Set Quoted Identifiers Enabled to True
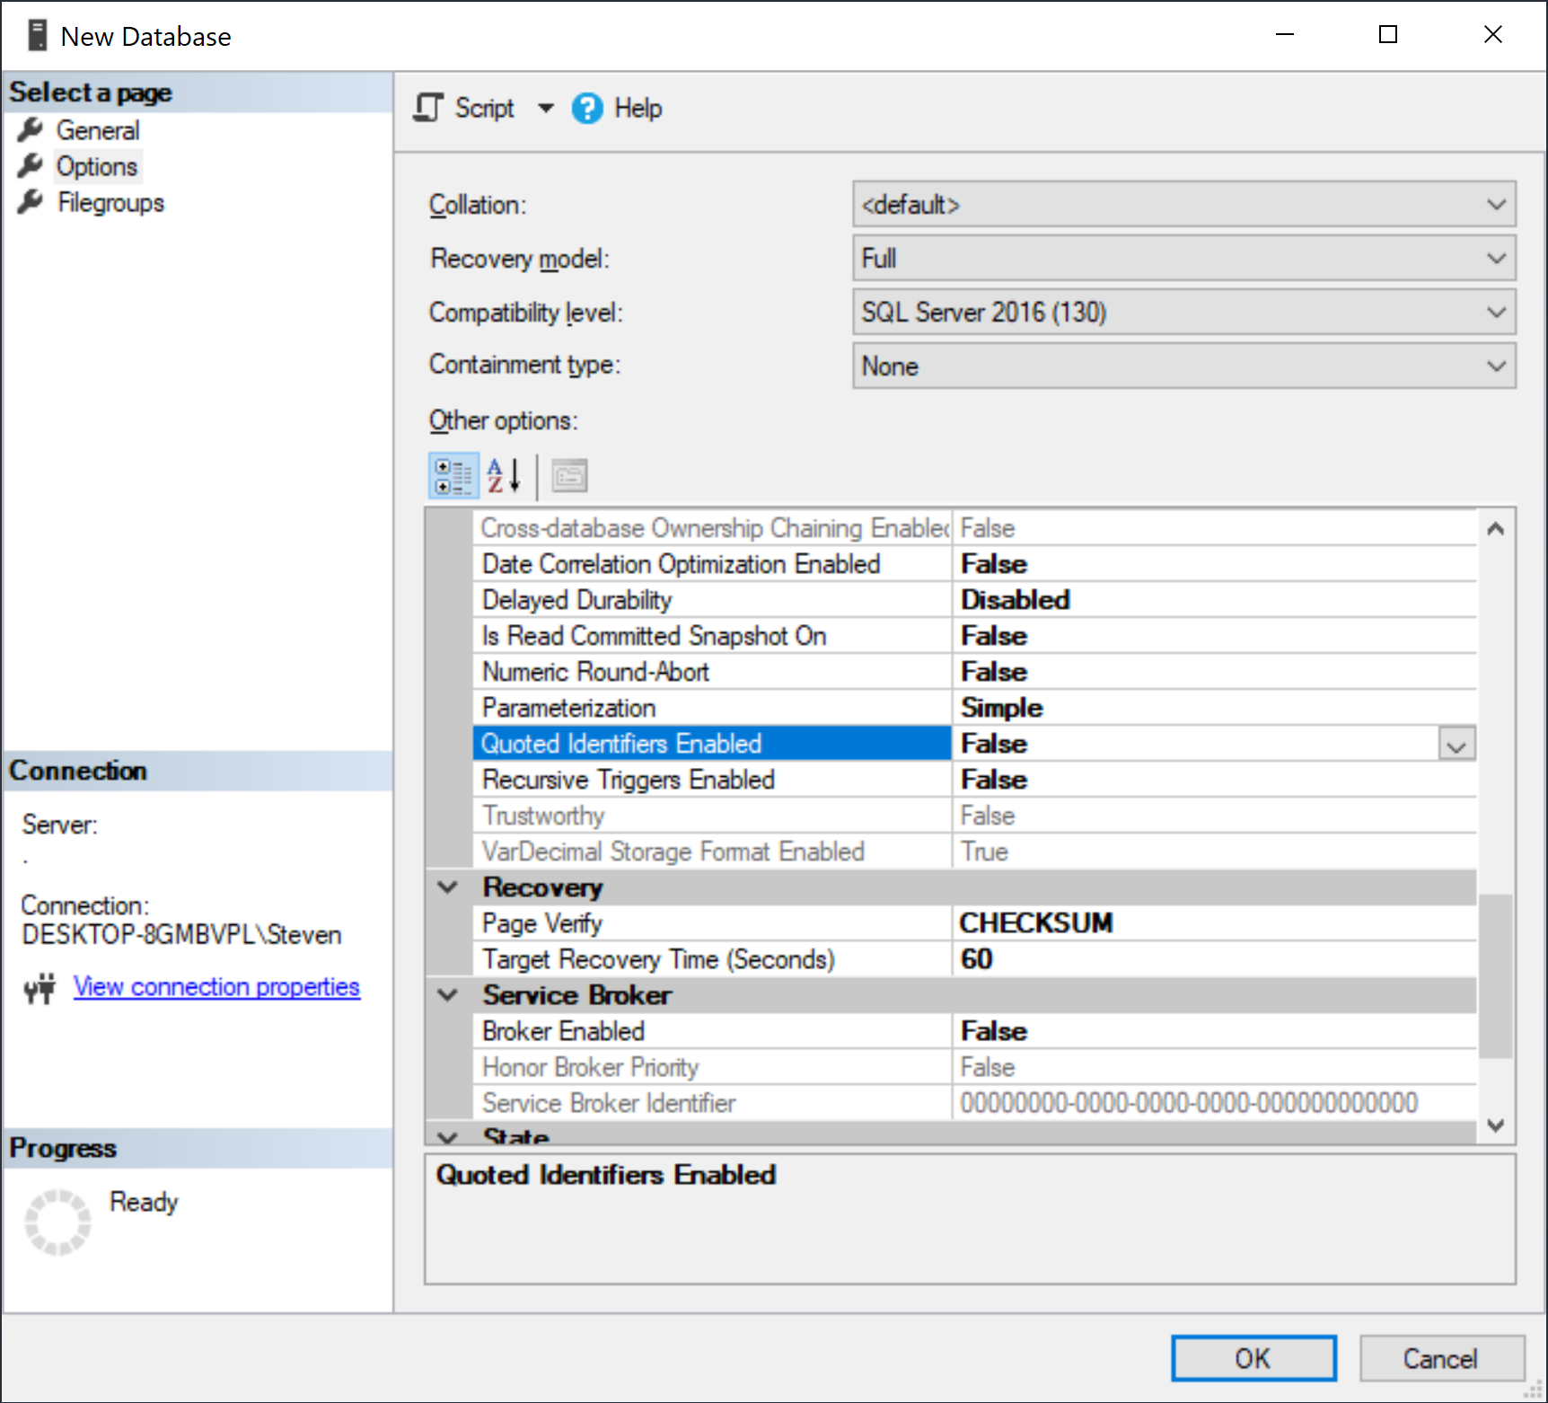 (1457, 743)
